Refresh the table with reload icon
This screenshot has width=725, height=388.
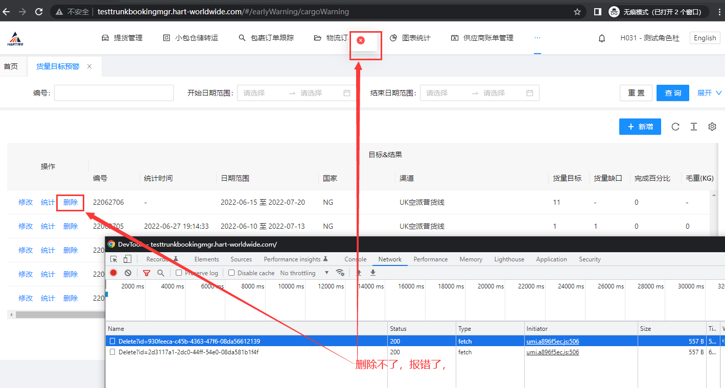675,127
